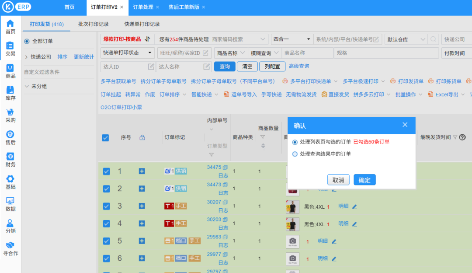Click the 确定 button in the dialog
Image resolution: width=472 pixels, height=273 pixels.
click(x=364, y=179)
